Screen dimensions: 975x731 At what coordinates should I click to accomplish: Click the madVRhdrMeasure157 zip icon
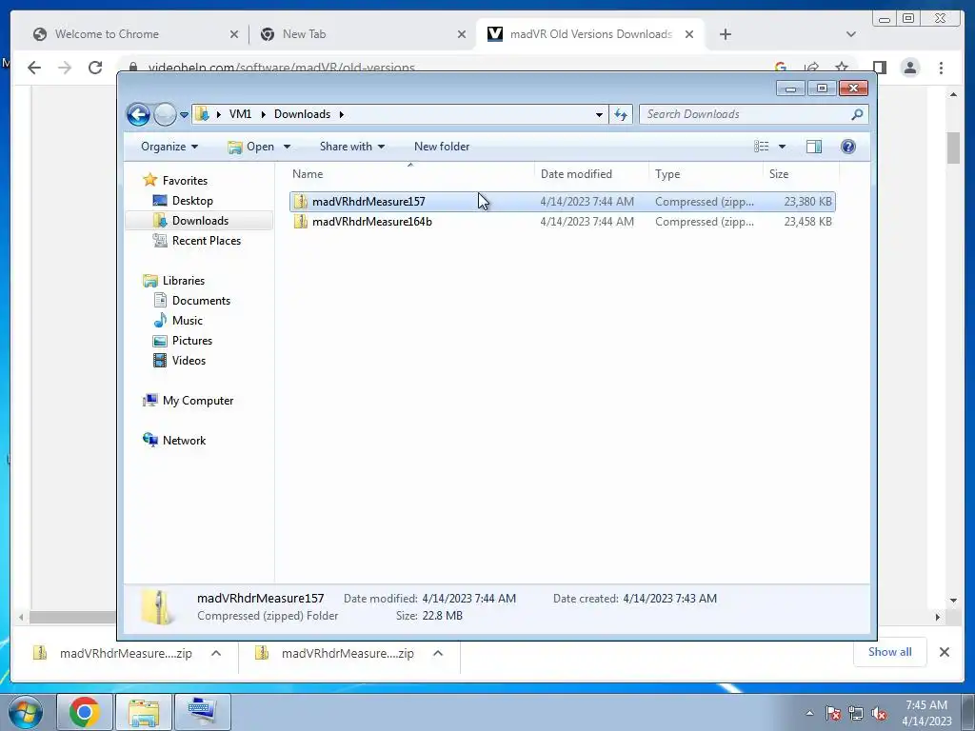[301, 202]
